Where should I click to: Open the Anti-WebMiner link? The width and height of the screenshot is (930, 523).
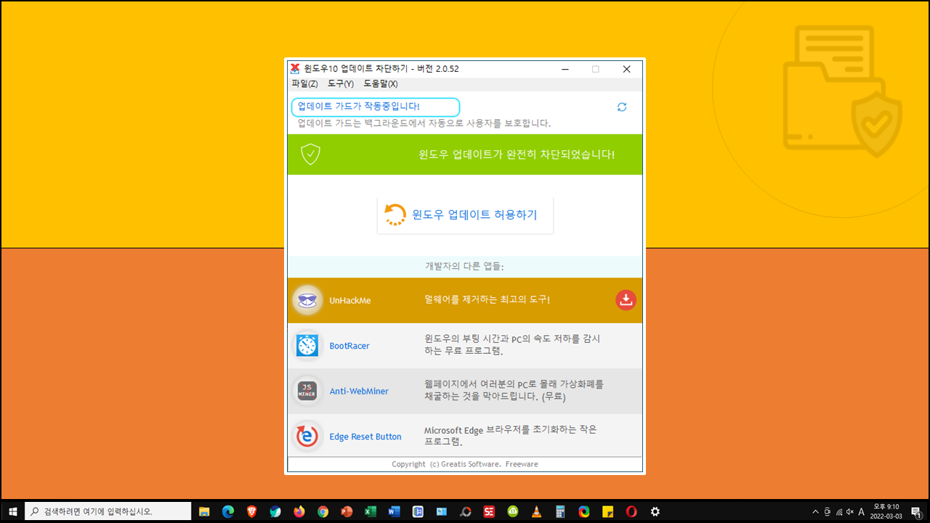click(x=359, y=391)
